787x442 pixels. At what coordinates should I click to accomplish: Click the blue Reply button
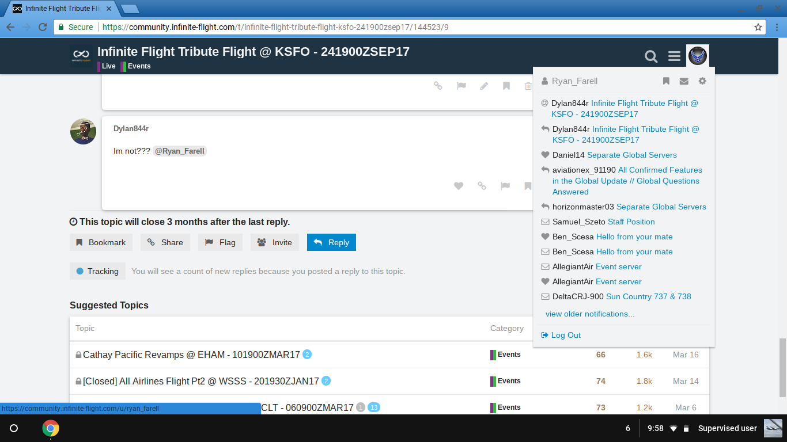coord(331,242)
